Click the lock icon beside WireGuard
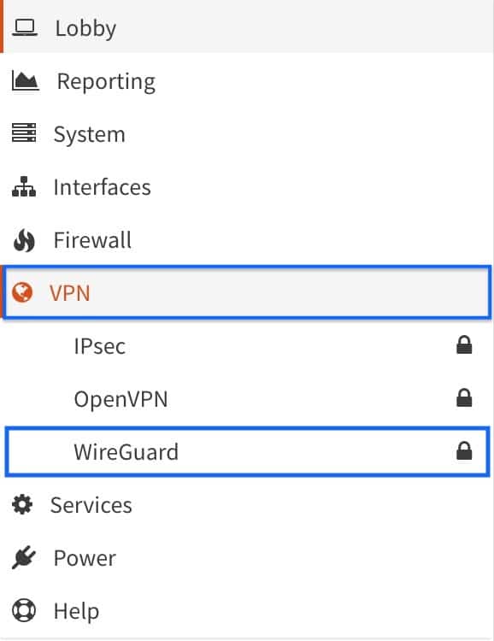Viewport: 494px width, 641px height. [464, 451]
